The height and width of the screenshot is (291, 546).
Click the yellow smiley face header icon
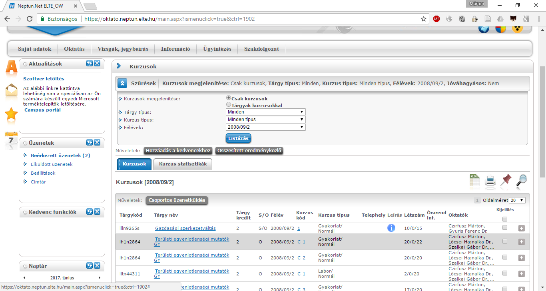(x=518, y=29)
